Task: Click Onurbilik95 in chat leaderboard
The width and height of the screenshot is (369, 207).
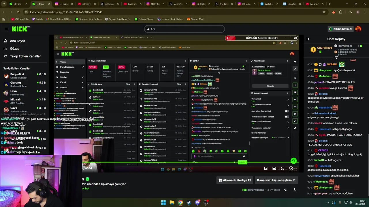Action: [x=325, y=48]
